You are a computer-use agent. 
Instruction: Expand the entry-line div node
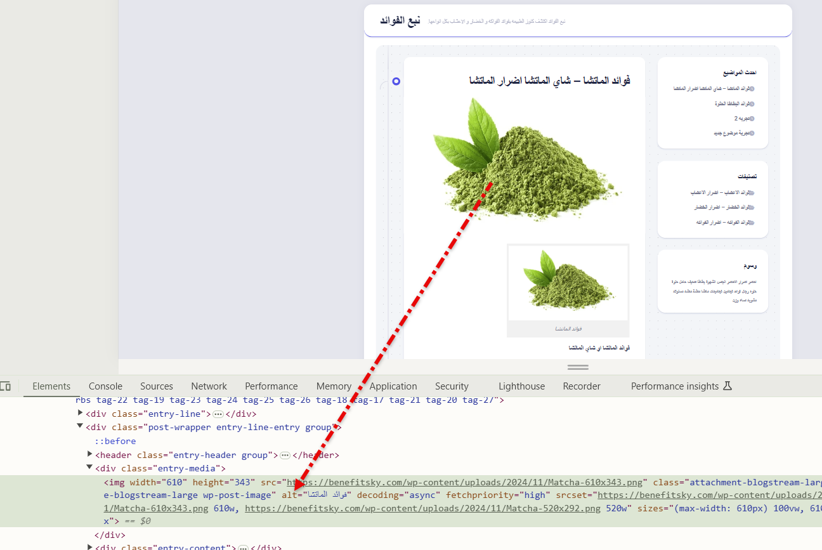(80, 414)
